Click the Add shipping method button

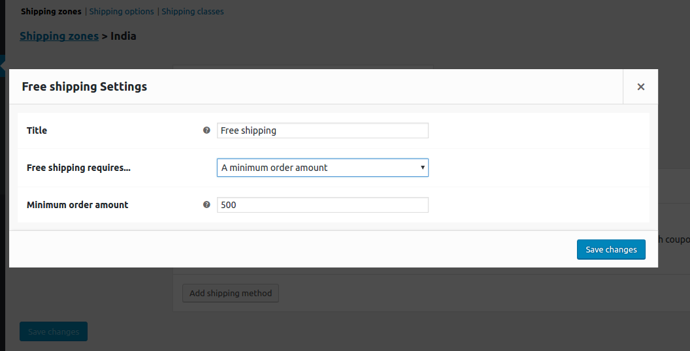pyautogui.click(x=231, y=293)
